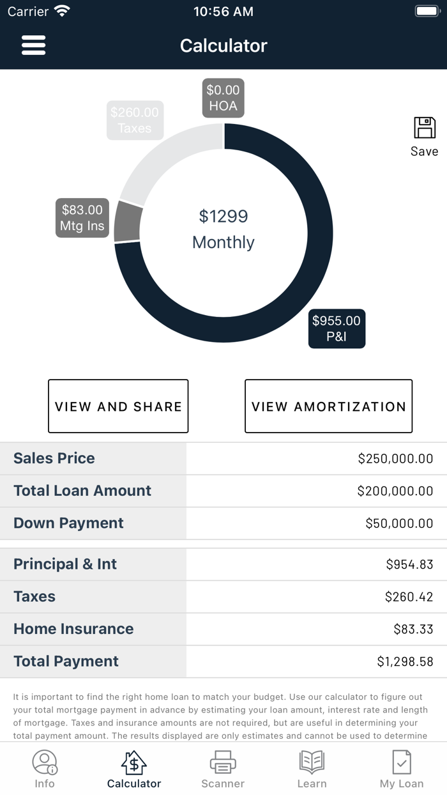The width and height of the screenshot is (447, 795).
Task: Click the VIEW AMORTIZATION button
Action: 328,406
